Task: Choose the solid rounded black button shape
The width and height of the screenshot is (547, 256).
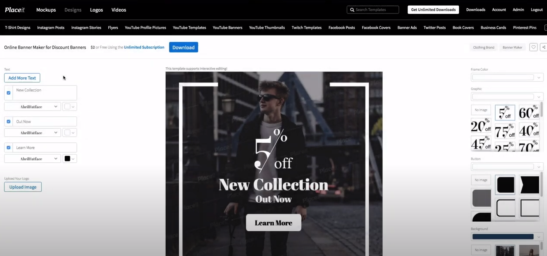Action: click(x=505, y=184)
